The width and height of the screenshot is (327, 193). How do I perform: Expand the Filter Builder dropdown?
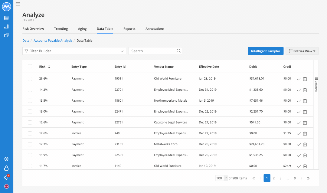(74, 51)
